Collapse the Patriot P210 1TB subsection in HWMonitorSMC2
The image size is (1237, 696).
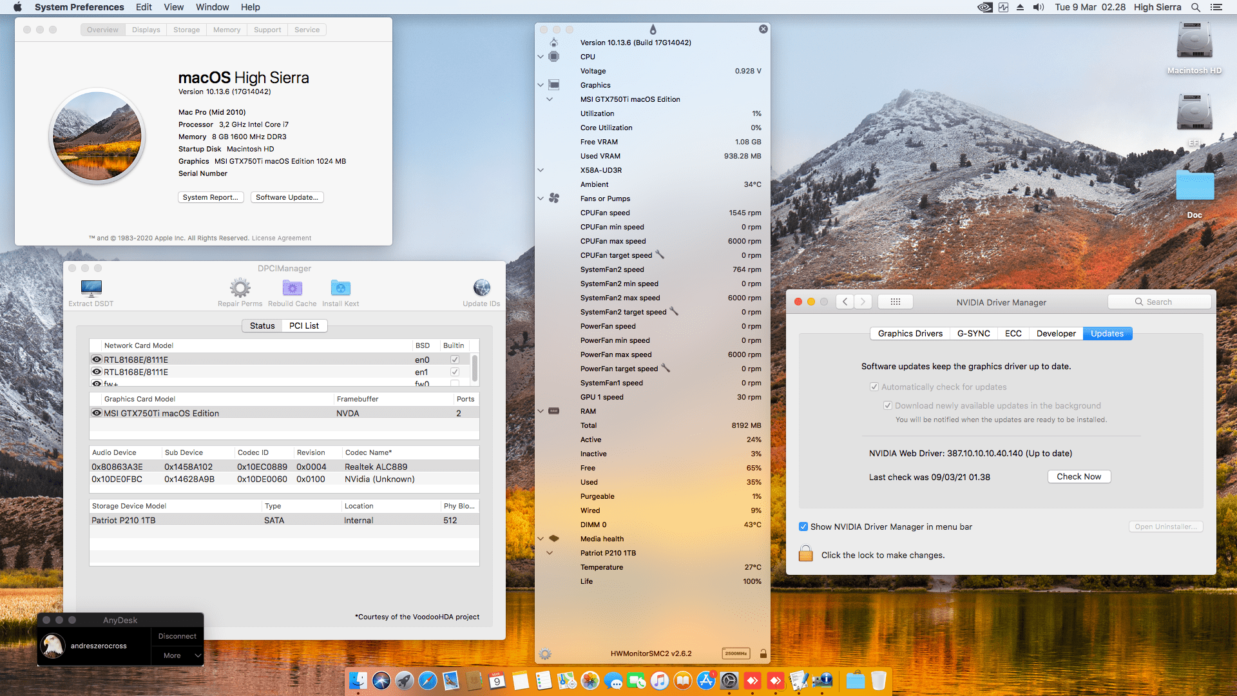[550, 553]
